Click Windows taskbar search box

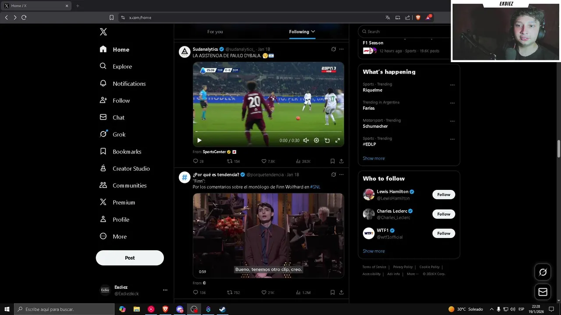(x=64, y=309)
